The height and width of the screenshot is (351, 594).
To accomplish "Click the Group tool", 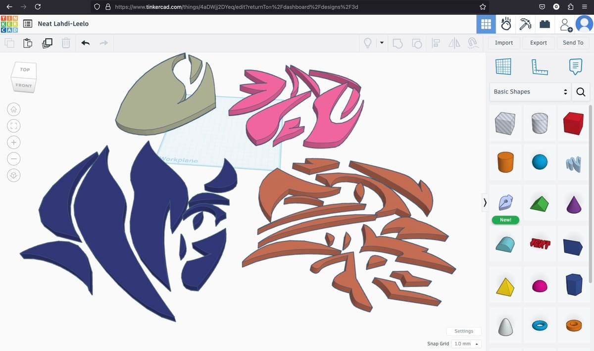I will tap(398, 43).
